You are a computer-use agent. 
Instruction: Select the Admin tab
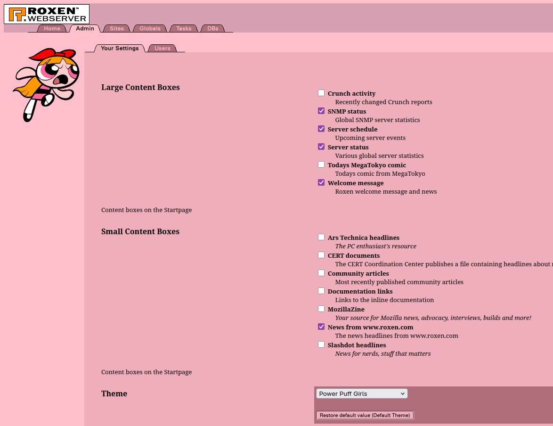click(x=85, y=29)
